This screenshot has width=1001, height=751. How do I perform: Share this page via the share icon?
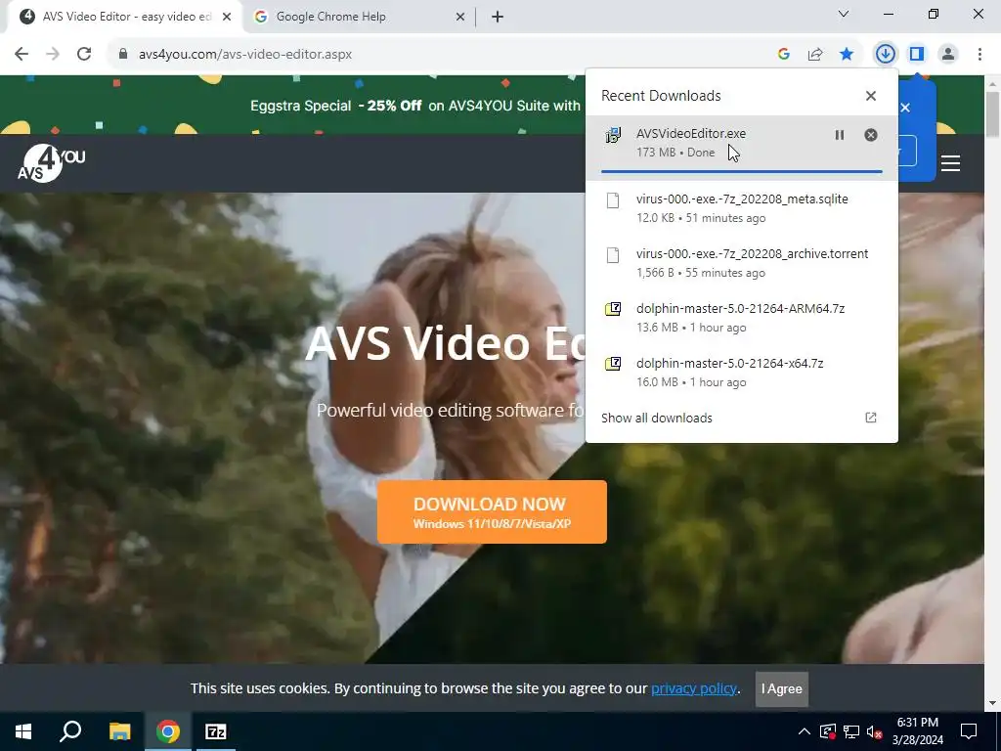[x=815, y=55]
